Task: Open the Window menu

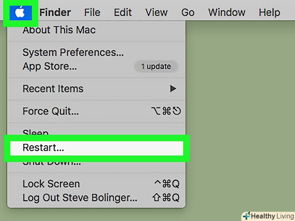Action: [227, 13]
